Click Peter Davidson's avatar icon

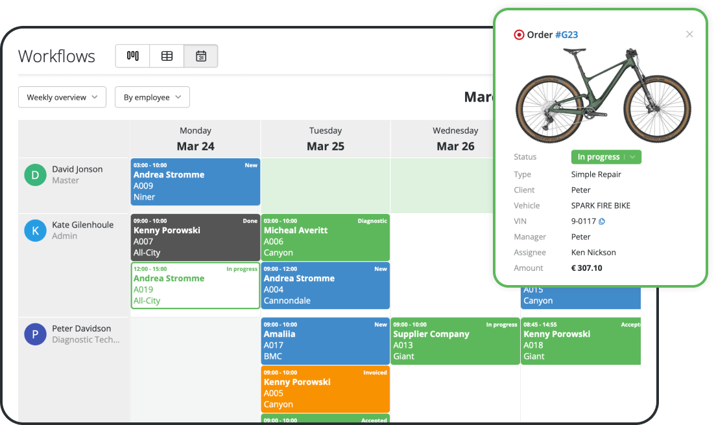(36, 334)
